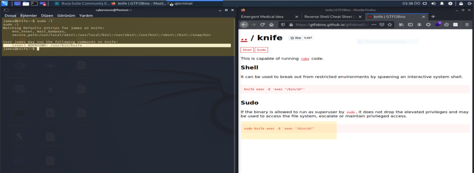Open the display panel tray icon
The image size is (474, 173).
[x=424, y=4]
